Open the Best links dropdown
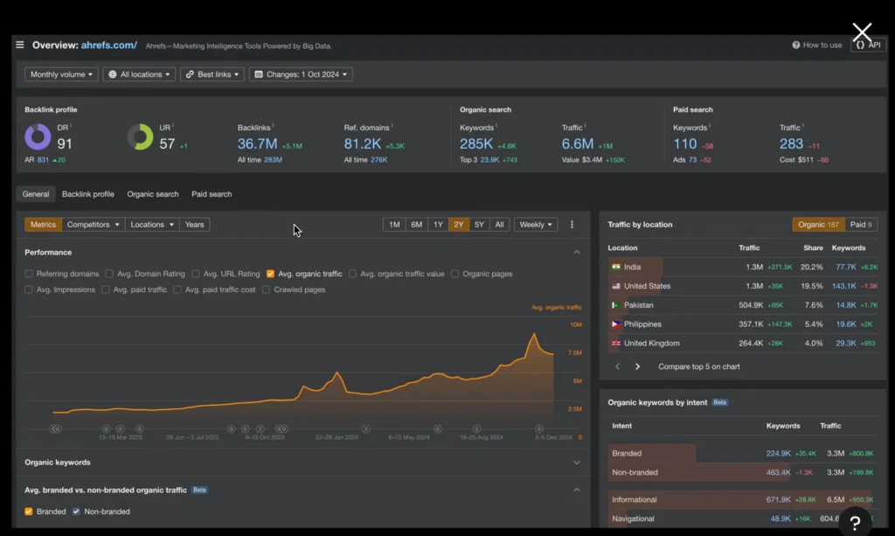The image size is (895, 536). (x=212, y=74)
